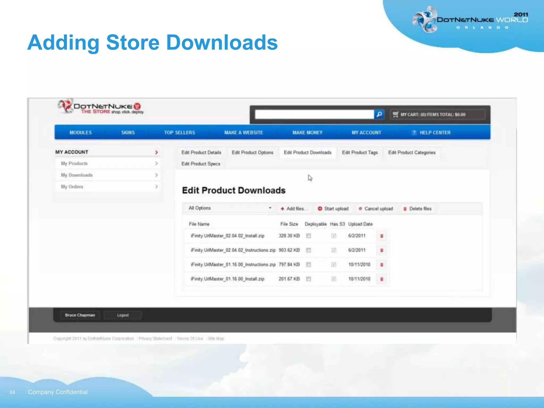Expand the MY ACCOUNT sidebar chevron

pyautogui.click(x=156, y=152)
